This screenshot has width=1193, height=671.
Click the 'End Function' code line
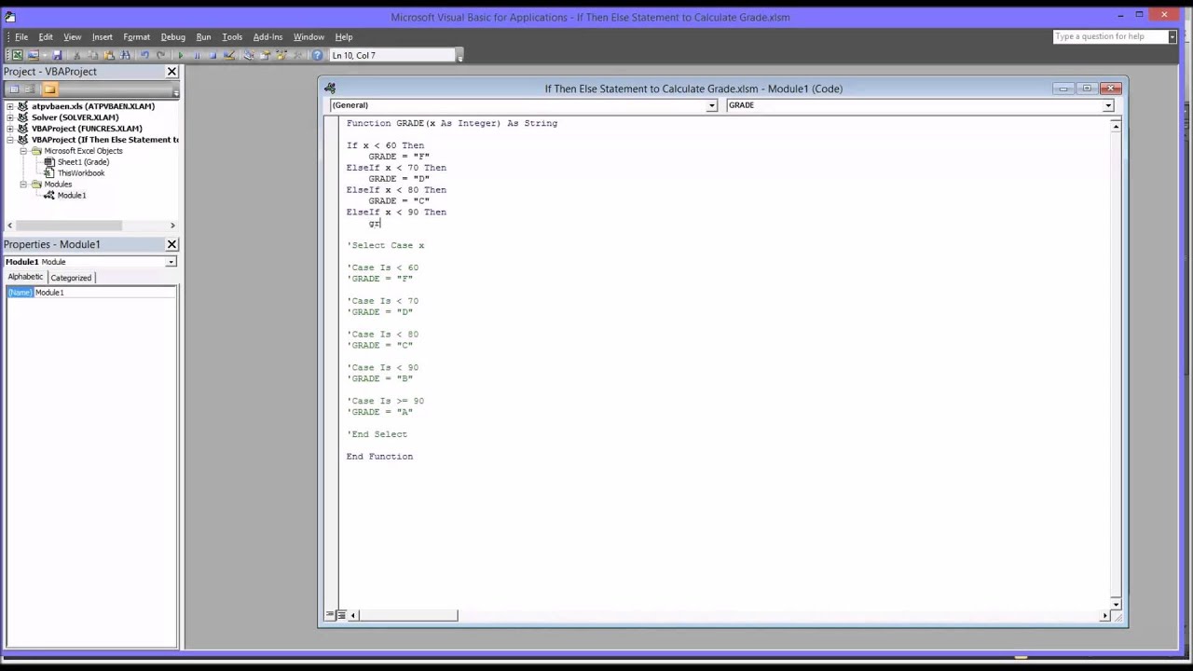click(379, 457)
